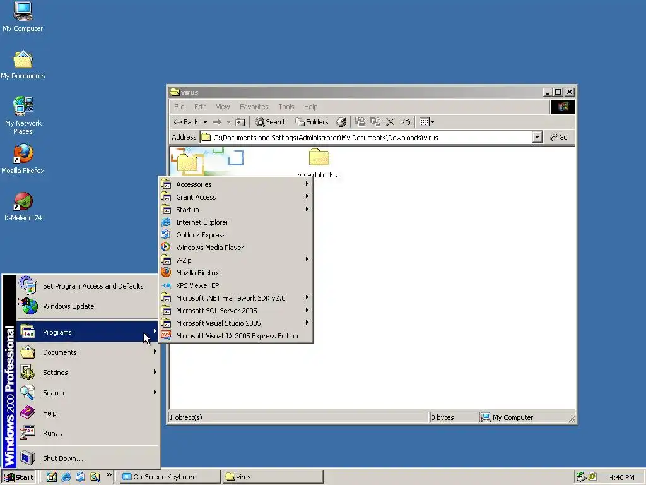
Task: Select the folder starting with 'ronaldo'
Action: 319,163
